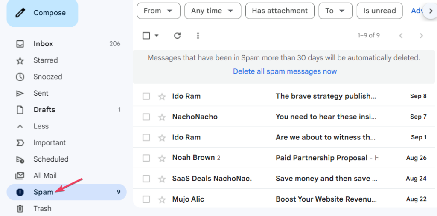Tick checkbox for Paid Partnership Proposal email
Image resolution: width=437 pixels, height=216 pixels.
click(x=146, y=158)
